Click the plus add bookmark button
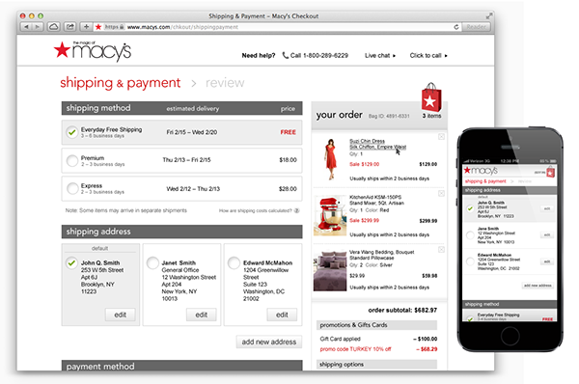579x384 pixels. point(86,27)
